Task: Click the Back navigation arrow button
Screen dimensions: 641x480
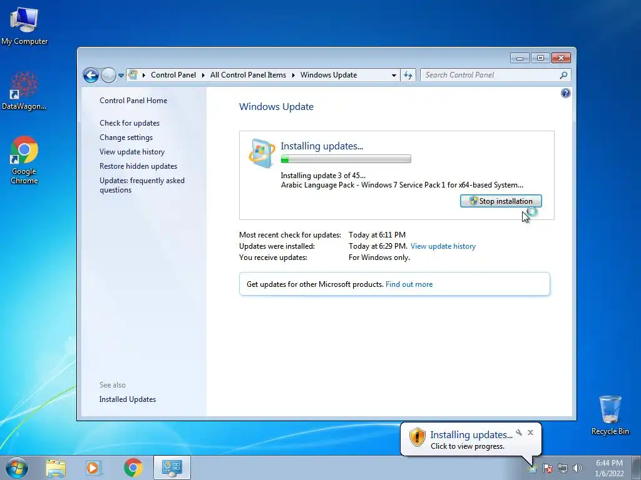Action: (91, 75)
